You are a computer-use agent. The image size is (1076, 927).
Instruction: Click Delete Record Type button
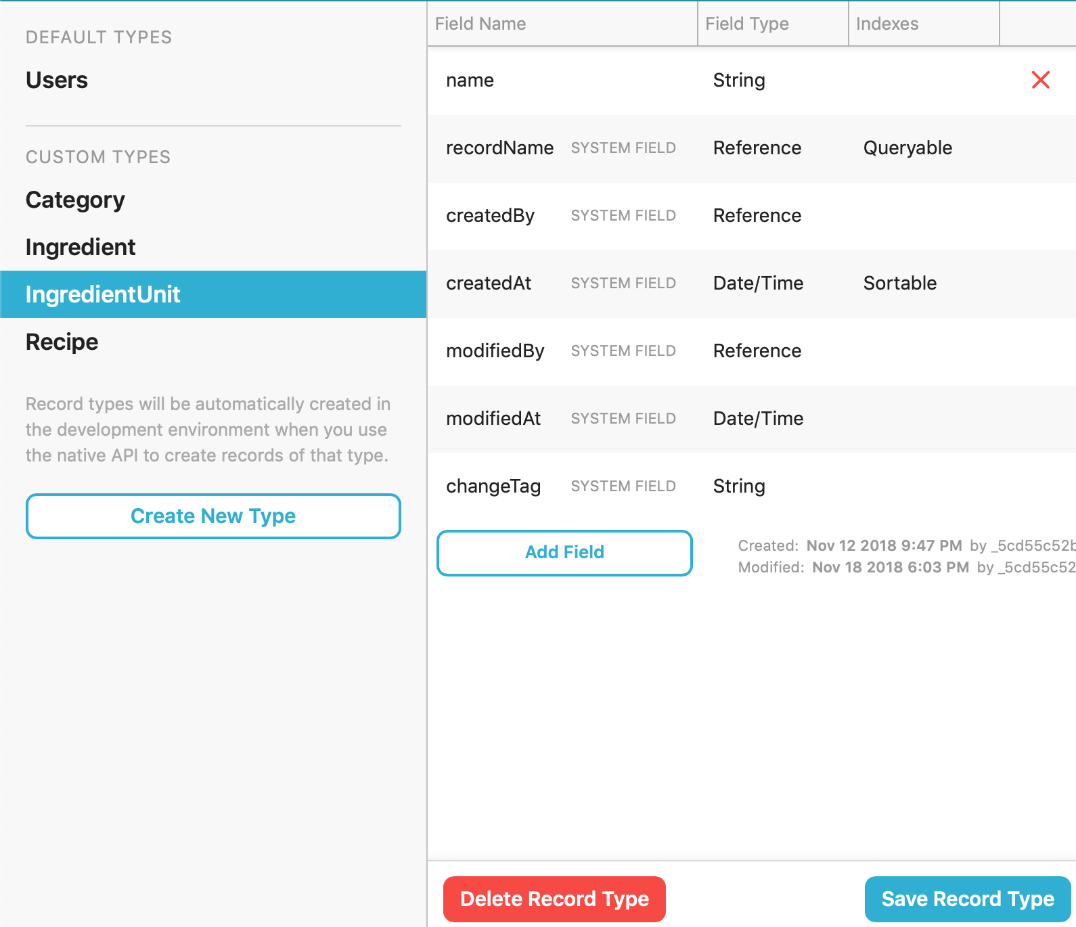554,899
